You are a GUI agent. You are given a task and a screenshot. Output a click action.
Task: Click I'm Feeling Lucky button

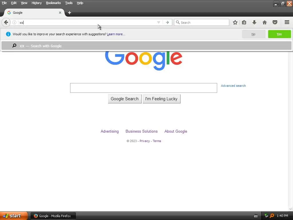tap(161, 99)
